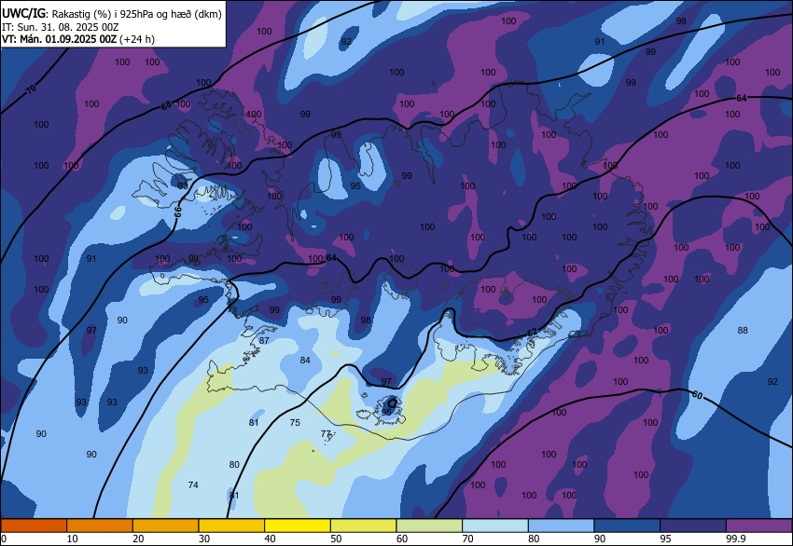Click the '99.9' tick label on color scale

[x=734, y=539]
